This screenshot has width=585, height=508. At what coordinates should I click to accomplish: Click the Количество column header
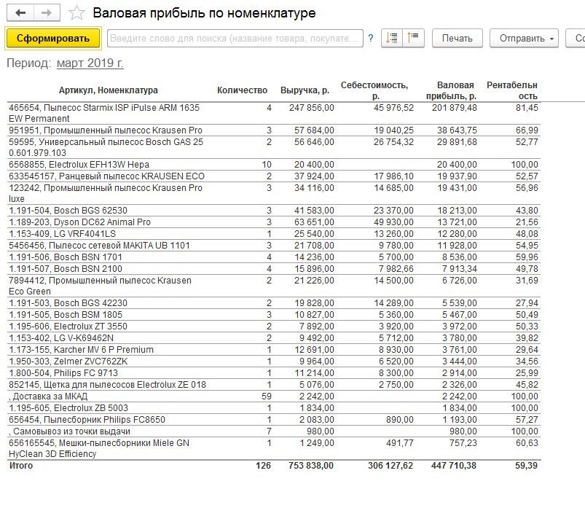tap(243, 90)
